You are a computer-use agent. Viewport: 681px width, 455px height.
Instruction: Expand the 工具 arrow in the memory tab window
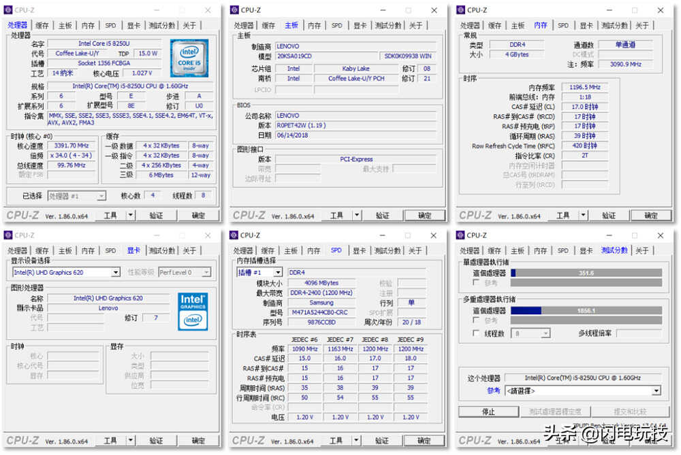click(584, 215)
